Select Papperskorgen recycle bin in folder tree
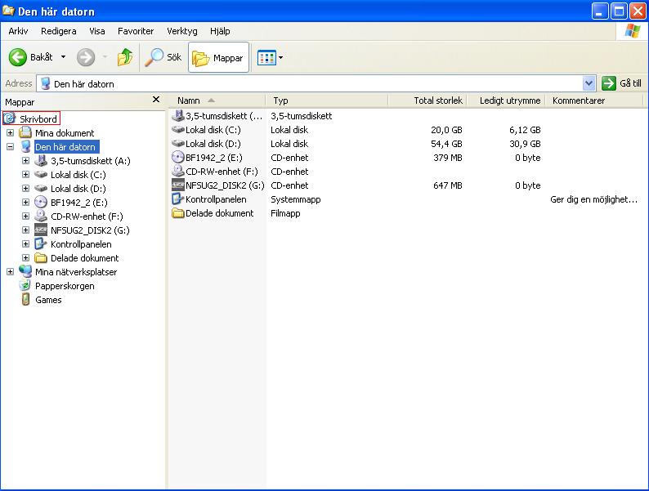 click(64, 286)
